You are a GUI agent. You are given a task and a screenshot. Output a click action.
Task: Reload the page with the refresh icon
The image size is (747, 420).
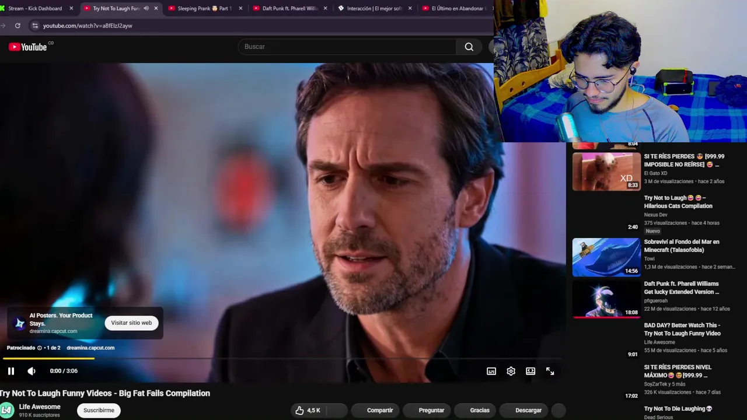pos(18,26)
